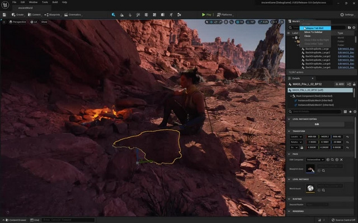Open the Mesh Paint mode tool
This screenshot has height=223, width=358.
pos(138,14)
